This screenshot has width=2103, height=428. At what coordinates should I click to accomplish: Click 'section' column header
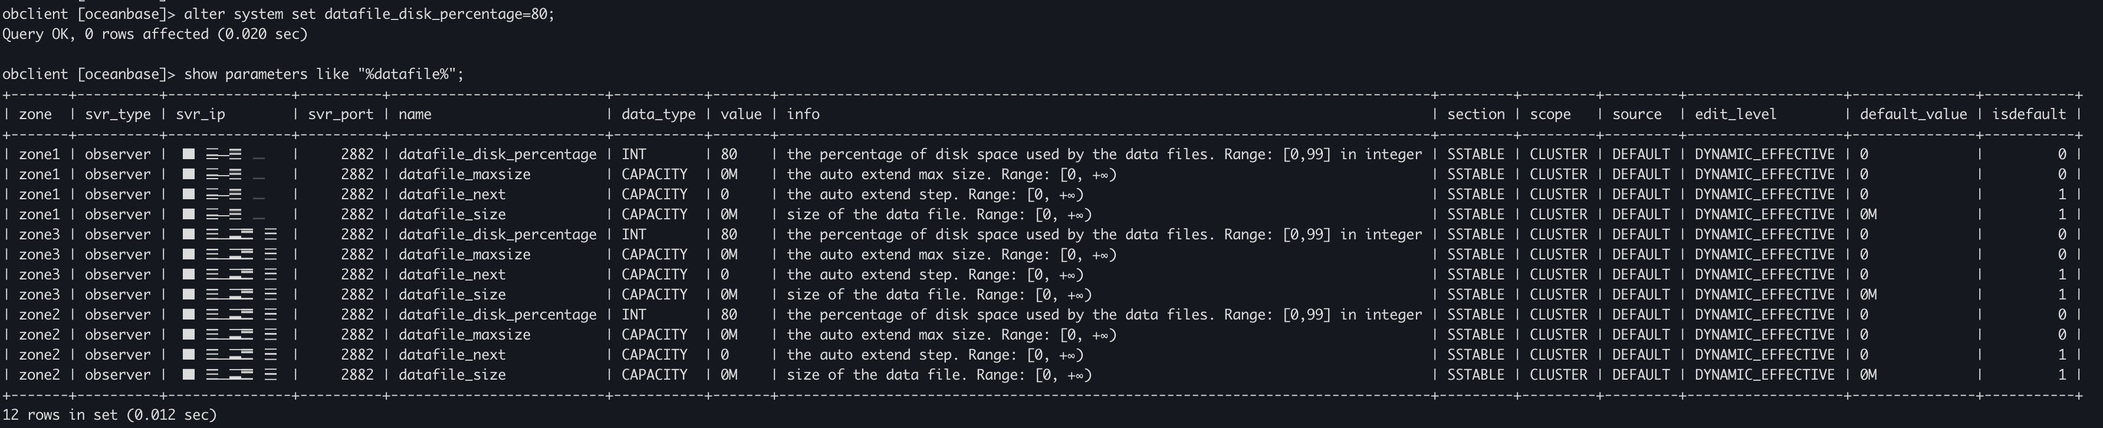1476,114
